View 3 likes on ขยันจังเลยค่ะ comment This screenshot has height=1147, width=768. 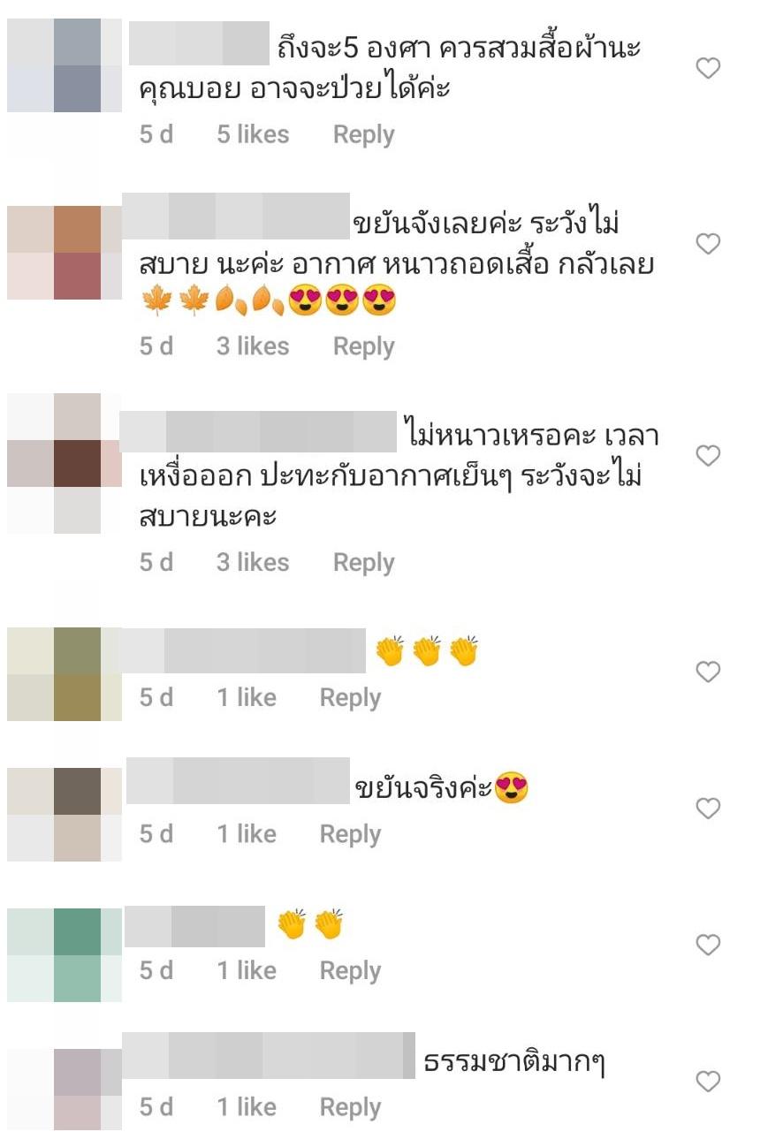point(253,347)
